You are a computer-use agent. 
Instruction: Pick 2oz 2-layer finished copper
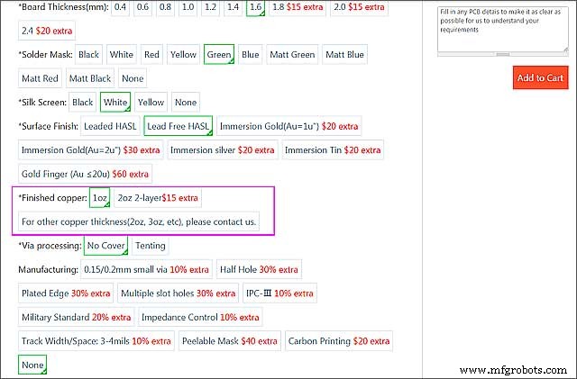(x=158, y=198)
